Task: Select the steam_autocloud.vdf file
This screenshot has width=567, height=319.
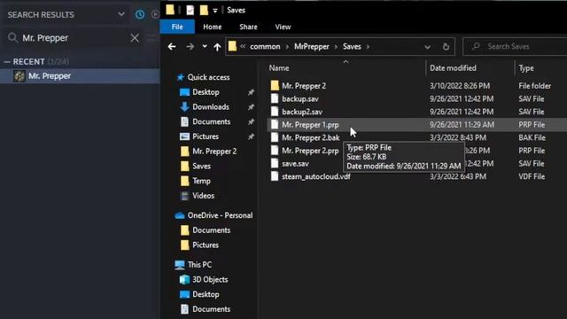Action: [x=316, y=177]
